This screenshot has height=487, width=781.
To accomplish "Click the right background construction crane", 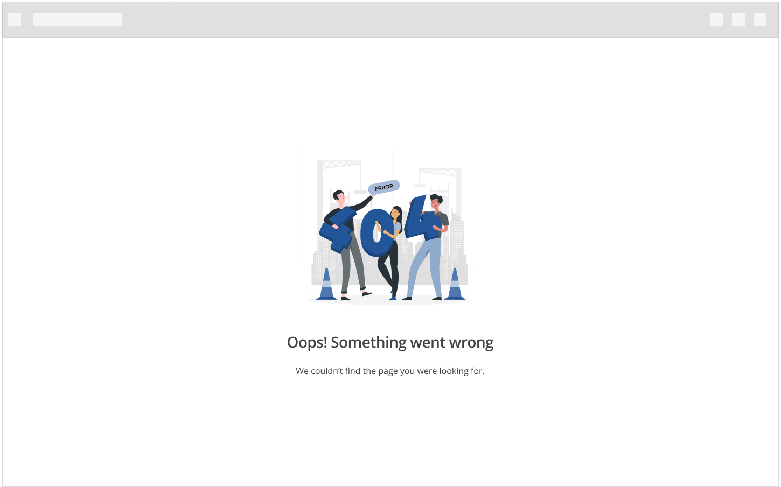I will pos(440,173).
